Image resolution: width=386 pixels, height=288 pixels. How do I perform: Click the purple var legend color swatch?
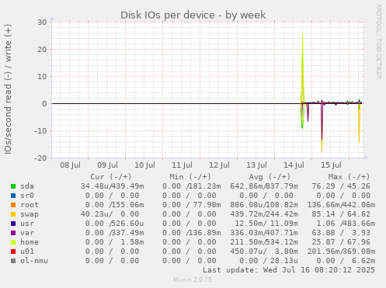(13, 233)
